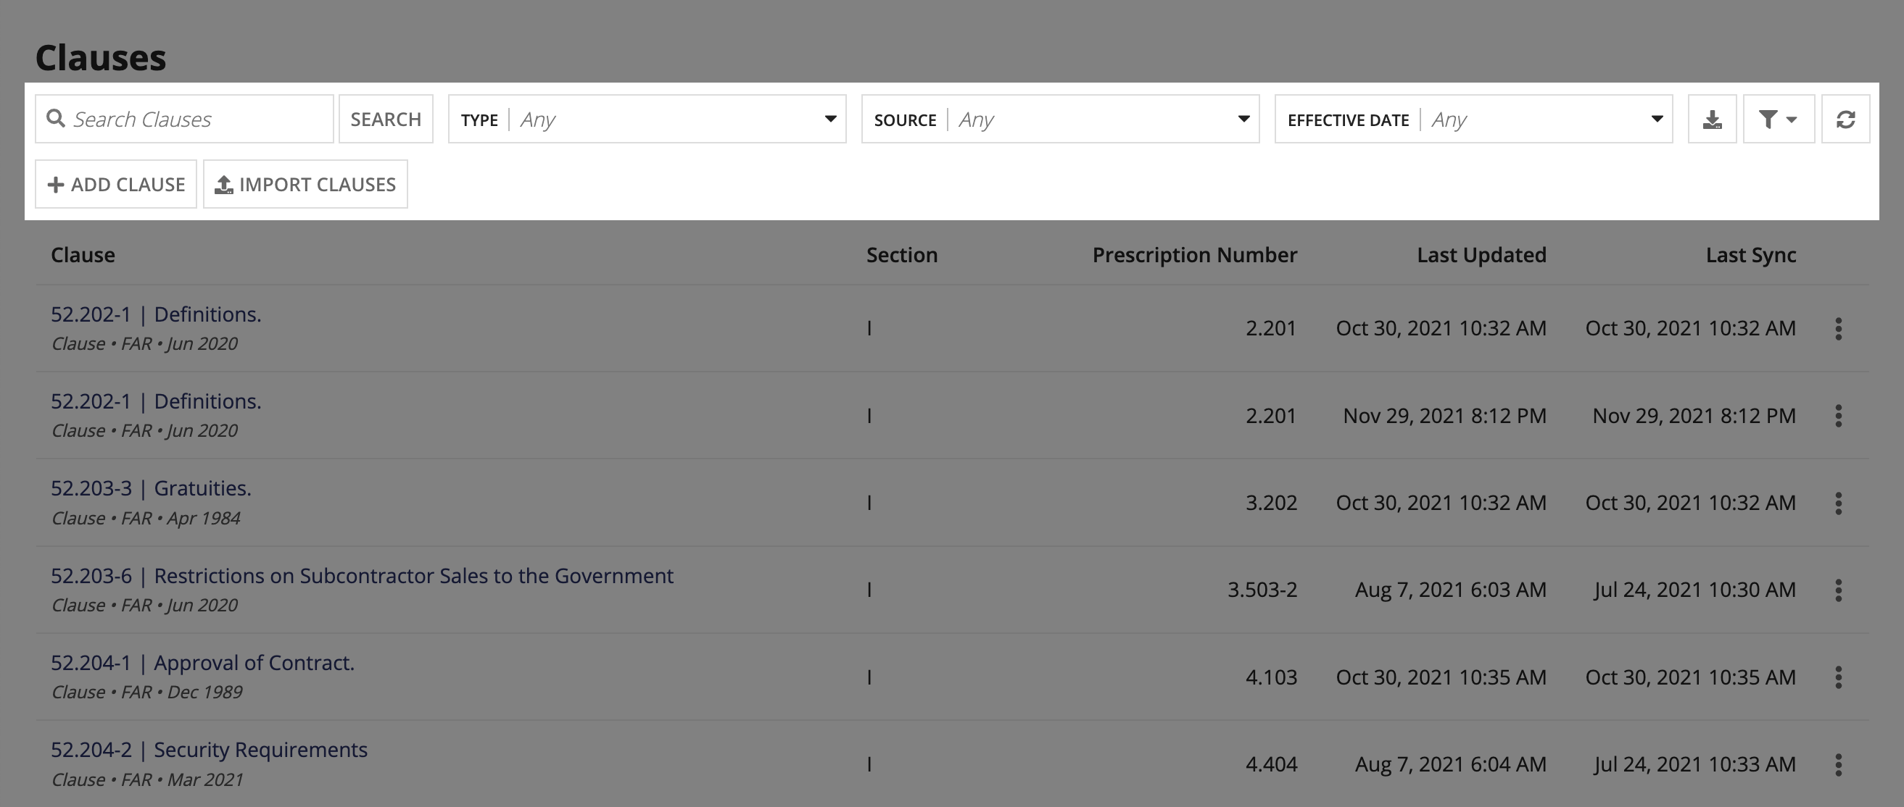Click Last Updated 'Aug 7, 2021 6:04 AM'
Image resolution: width=1904 pixels, height=807 pixels.
coord(1450,764)
